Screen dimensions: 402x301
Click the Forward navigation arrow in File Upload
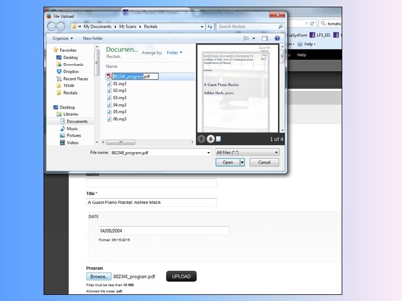(x=61, y=27)
